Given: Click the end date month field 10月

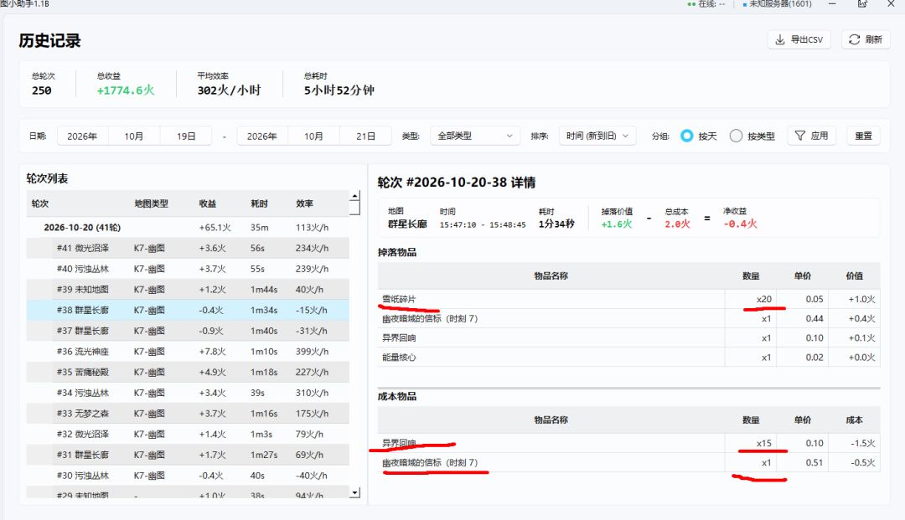Looking at the screenshot, I should 313,136.
